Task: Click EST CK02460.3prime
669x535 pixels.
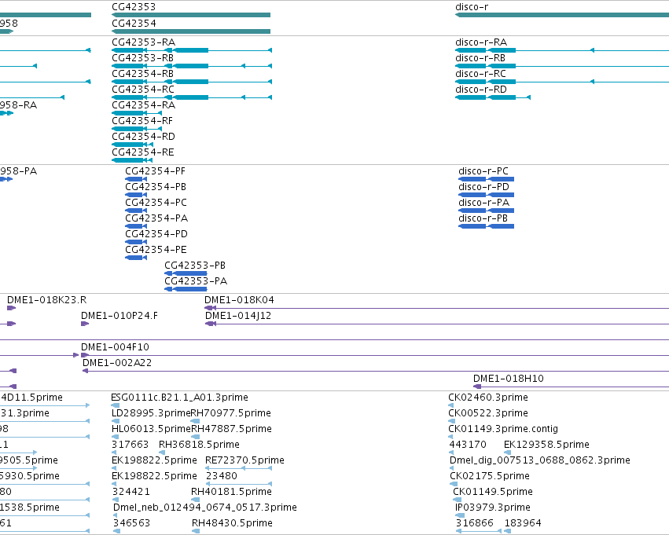Action: coord(488,398)
